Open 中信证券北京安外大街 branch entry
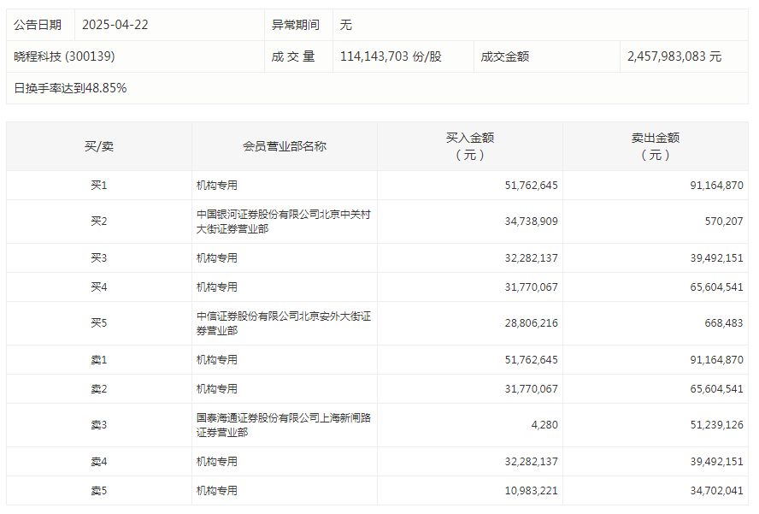The image size is (759, 514). coord(283,323)
